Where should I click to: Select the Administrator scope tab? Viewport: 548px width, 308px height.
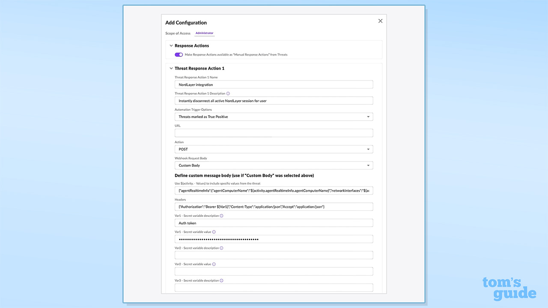pos(204,33)
